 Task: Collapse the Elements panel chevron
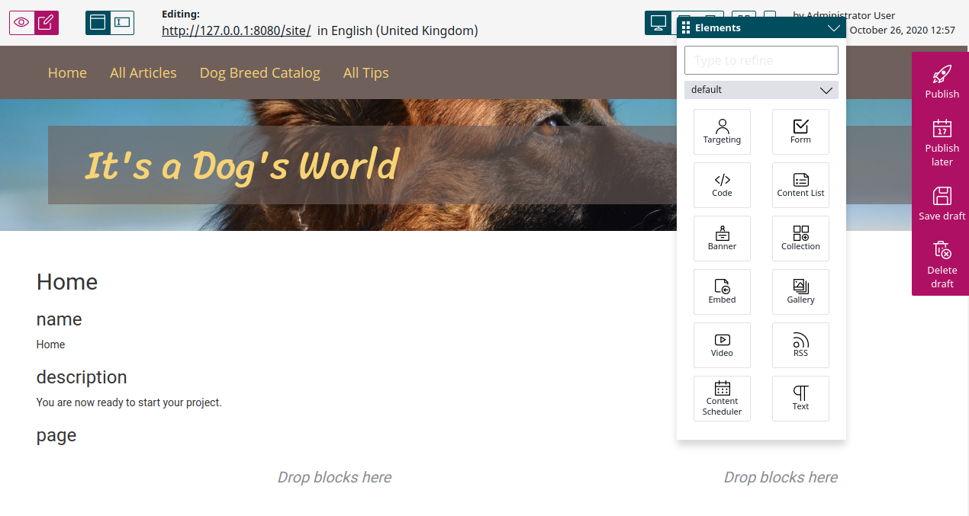[833, 28]
